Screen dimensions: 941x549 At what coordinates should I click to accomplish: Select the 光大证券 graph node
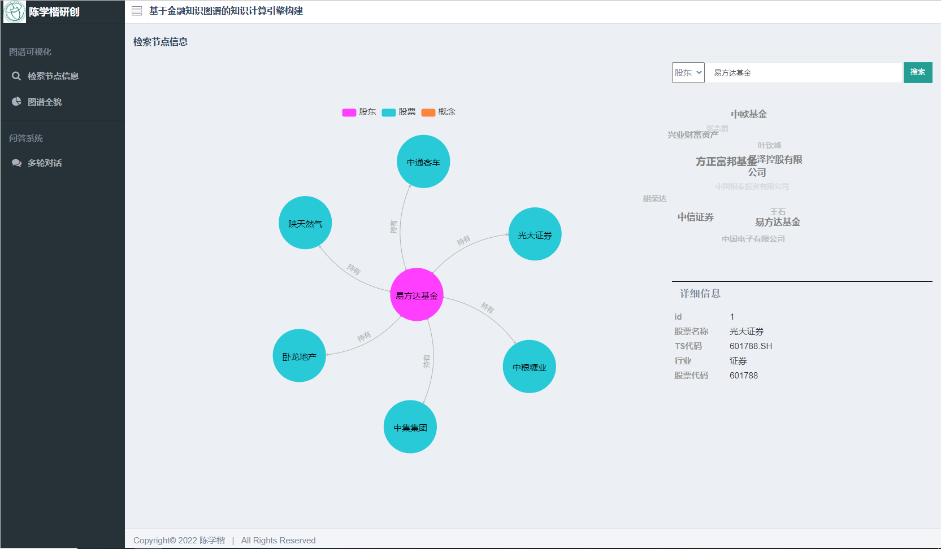(535, 234)
